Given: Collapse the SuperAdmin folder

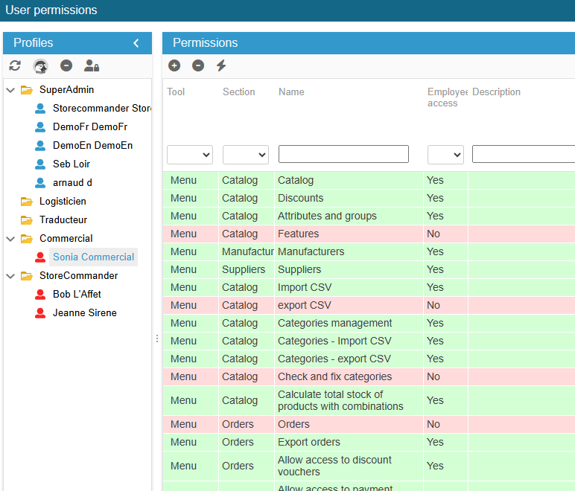Looking at the screenshot, I should click(x=10, y=90).
